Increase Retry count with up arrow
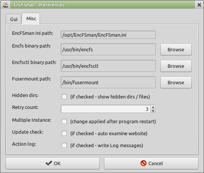This screenshot has height=173, width=204. [x=153, y=107]
